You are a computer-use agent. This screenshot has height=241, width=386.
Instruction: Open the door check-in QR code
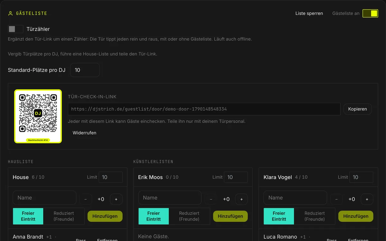point(38,116)
